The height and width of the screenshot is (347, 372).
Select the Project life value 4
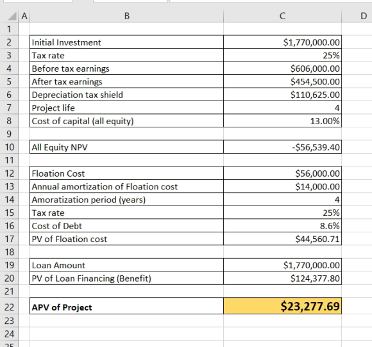point(282,108)
